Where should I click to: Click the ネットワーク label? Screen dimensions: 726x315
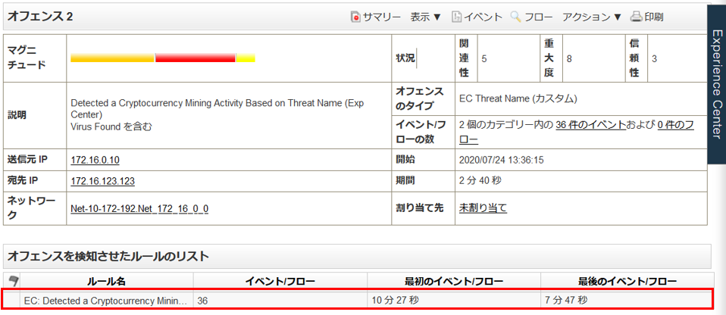point(31,208)
